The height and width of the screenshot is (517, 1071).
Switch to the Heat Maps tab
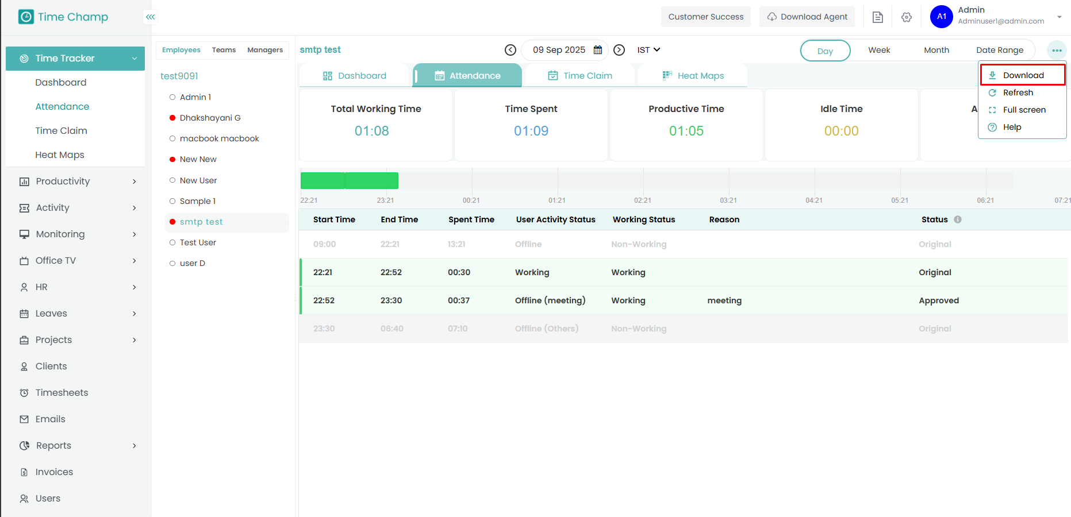(x=693, y=76)
